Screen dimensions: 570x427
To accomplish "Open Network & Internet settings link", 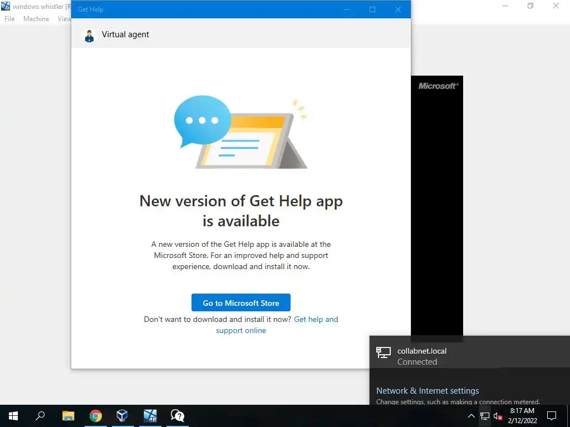I will (x=427, y=391).
